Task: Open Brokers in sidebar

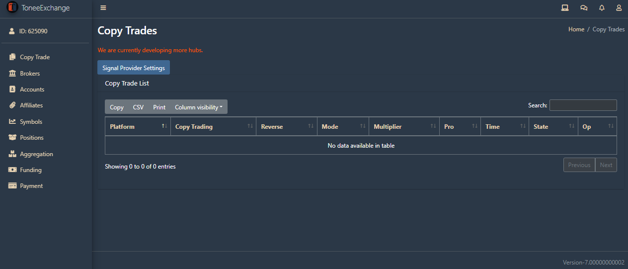Action: pos(30,73)
